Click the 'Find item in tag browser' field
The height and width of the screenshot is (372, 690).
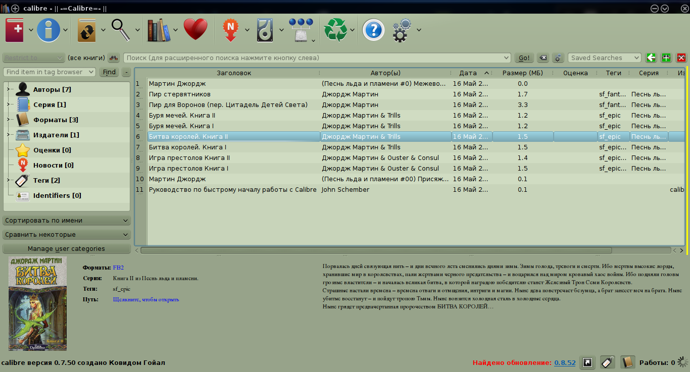point(49,72)
